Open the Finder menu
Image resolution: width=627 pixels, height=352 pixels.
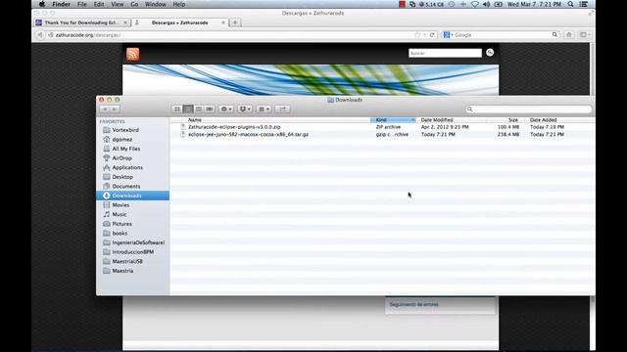point(61,4)
